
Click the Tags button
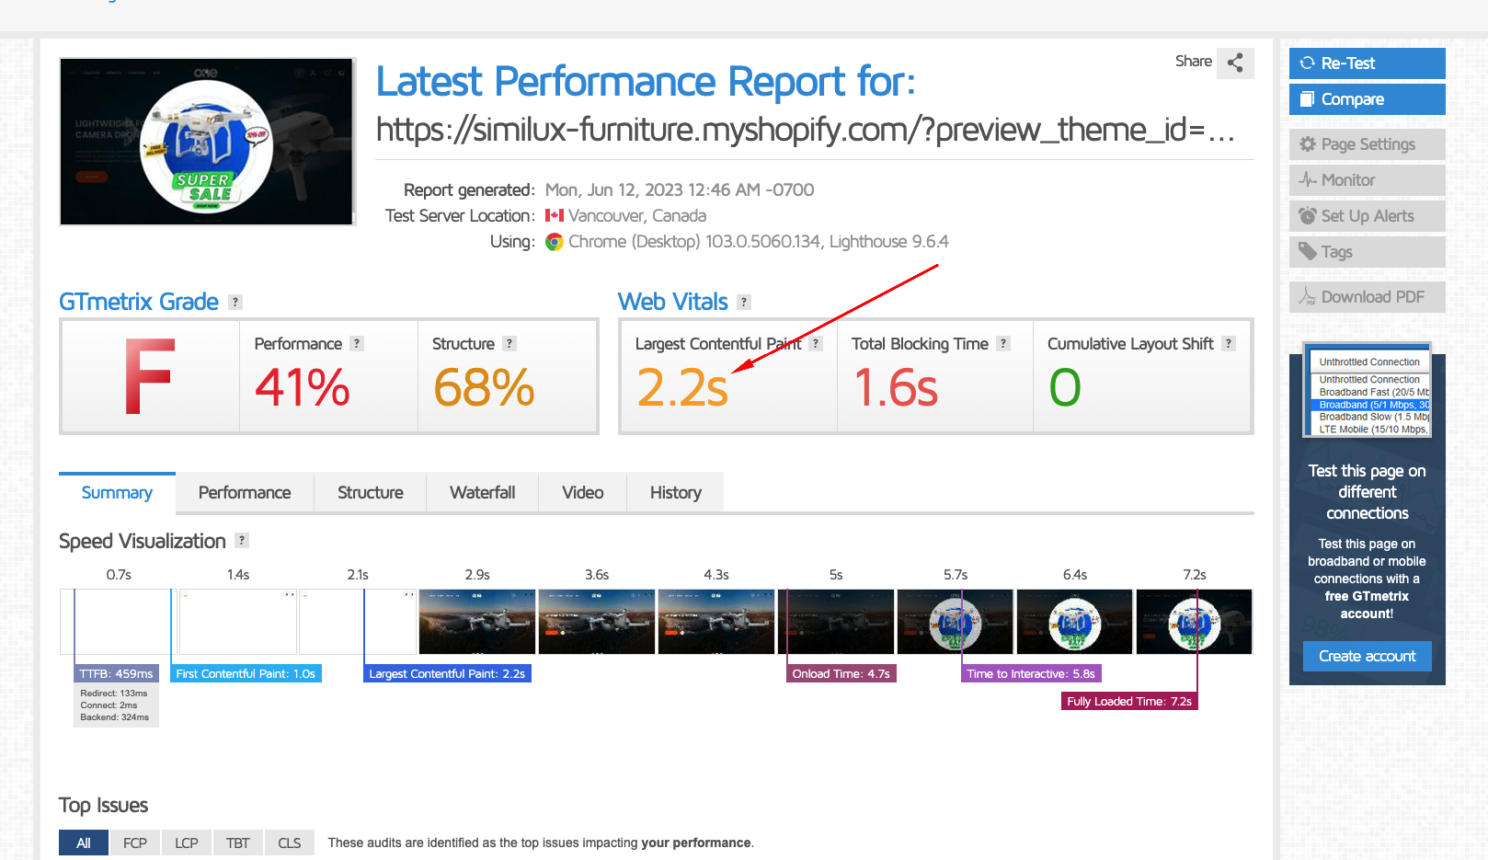[x=1367, y=252]
